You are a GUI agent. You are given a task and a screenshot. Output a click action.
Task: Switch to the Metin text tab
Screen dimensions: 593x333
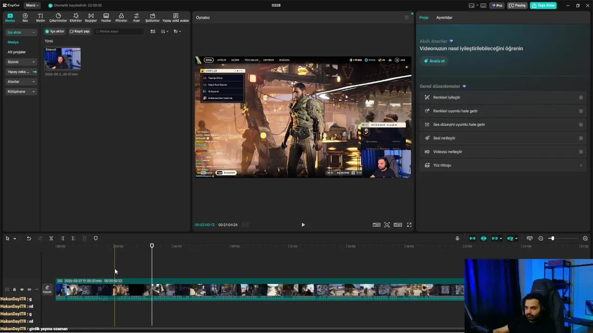40,18
